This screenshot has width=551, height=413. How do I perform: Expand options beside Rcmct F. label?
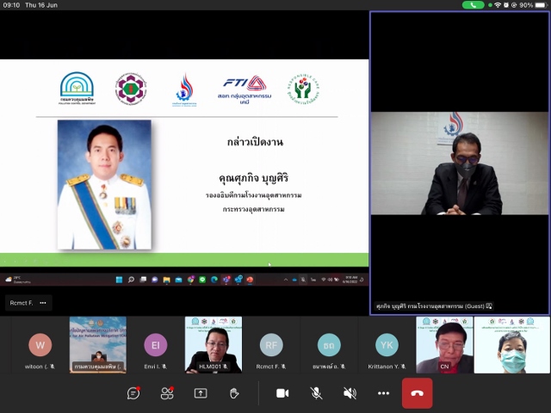42,303
